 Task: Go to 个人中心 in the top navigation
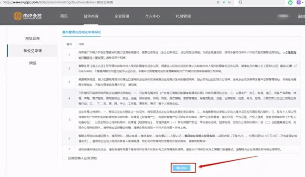[x=152, y=16]
